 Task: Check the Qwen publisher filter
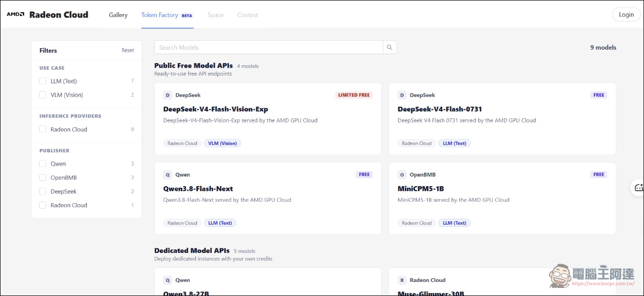[x=43, y=164]
